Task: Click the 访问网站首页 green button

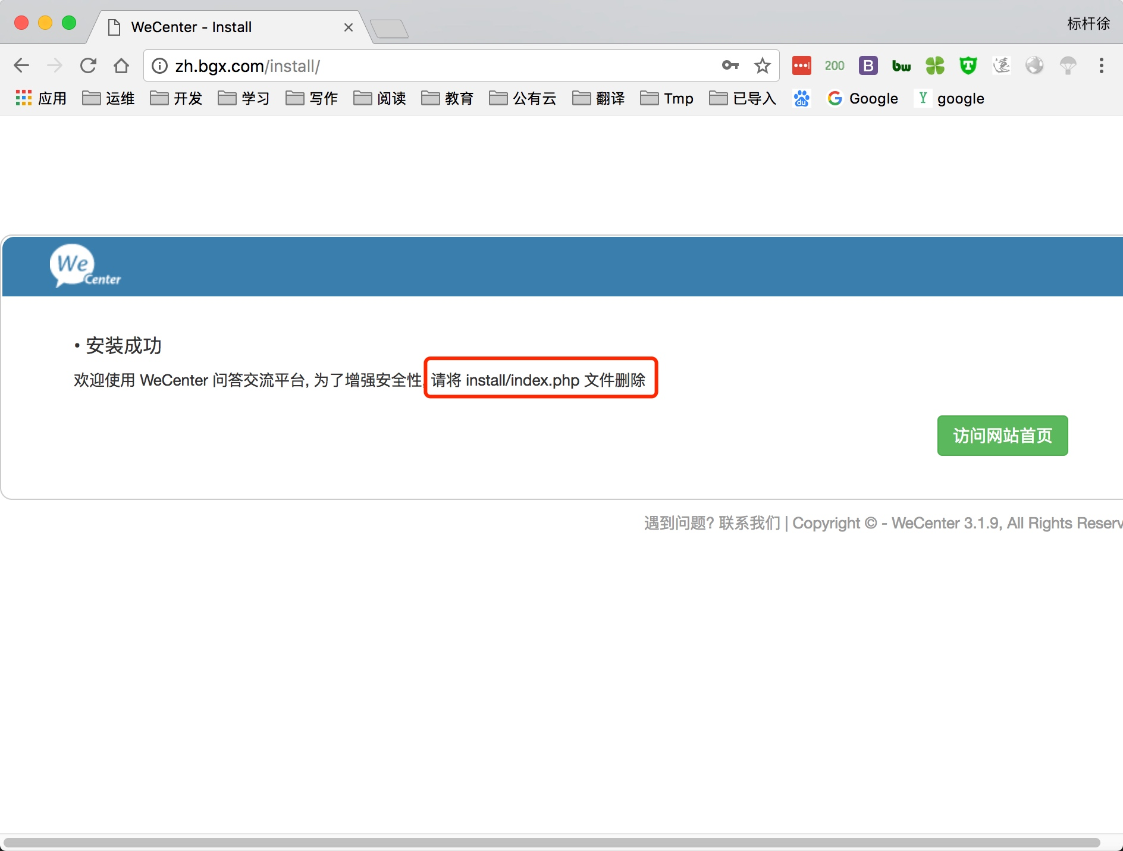Action: [x=1002, y=436]
